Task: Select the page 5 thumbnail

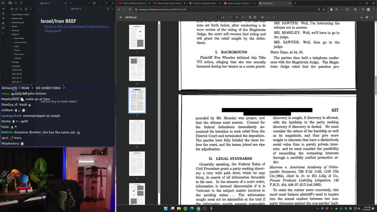Action: [137, 164]
